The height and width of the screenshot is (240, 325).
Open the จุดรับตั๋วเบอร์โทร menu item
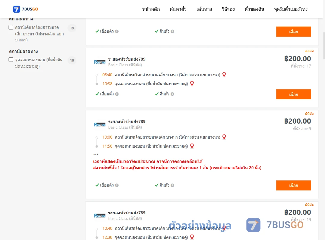pos(291,9)
